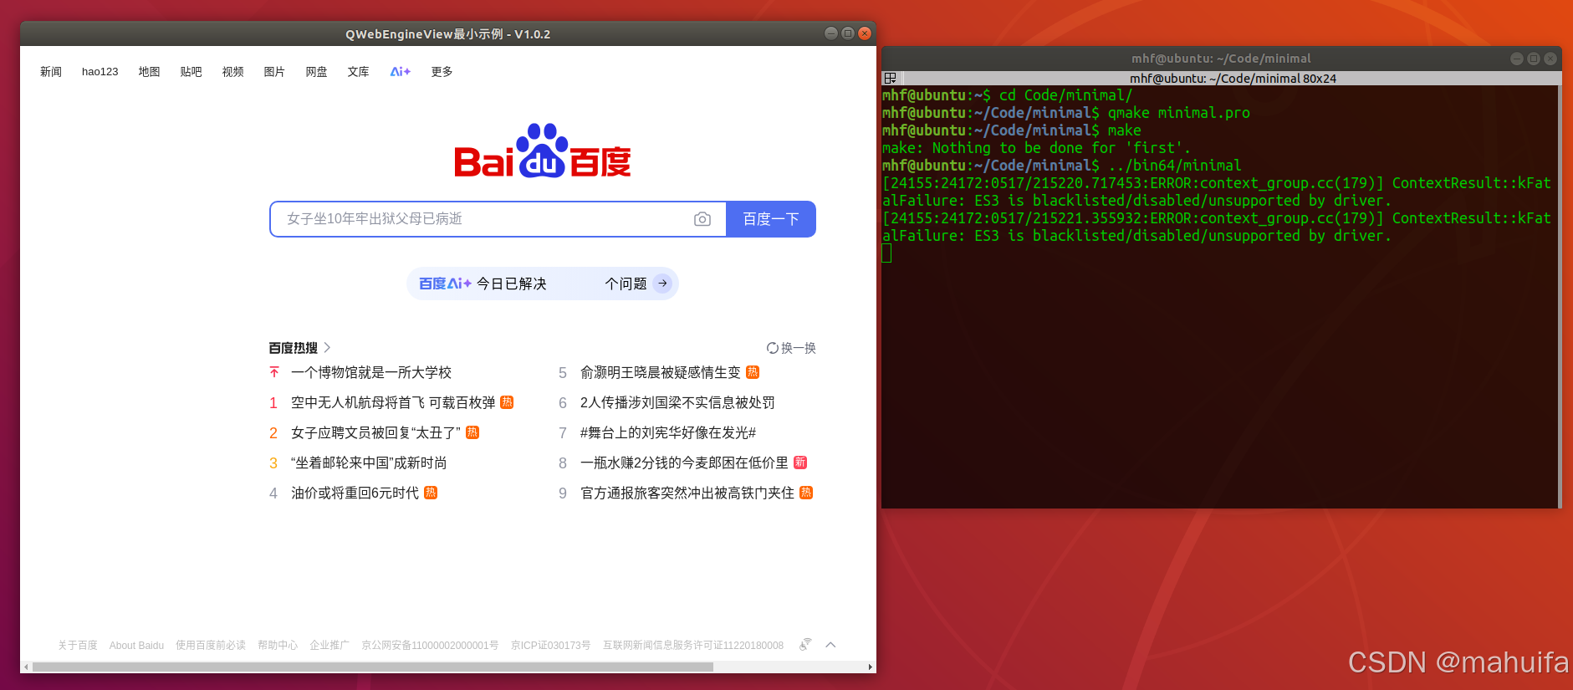The width and height of the screenshot is (1573, 690).
Task: Click the 热 badge beside 油价或将重回6元时代
Action: tap(431, 493)
